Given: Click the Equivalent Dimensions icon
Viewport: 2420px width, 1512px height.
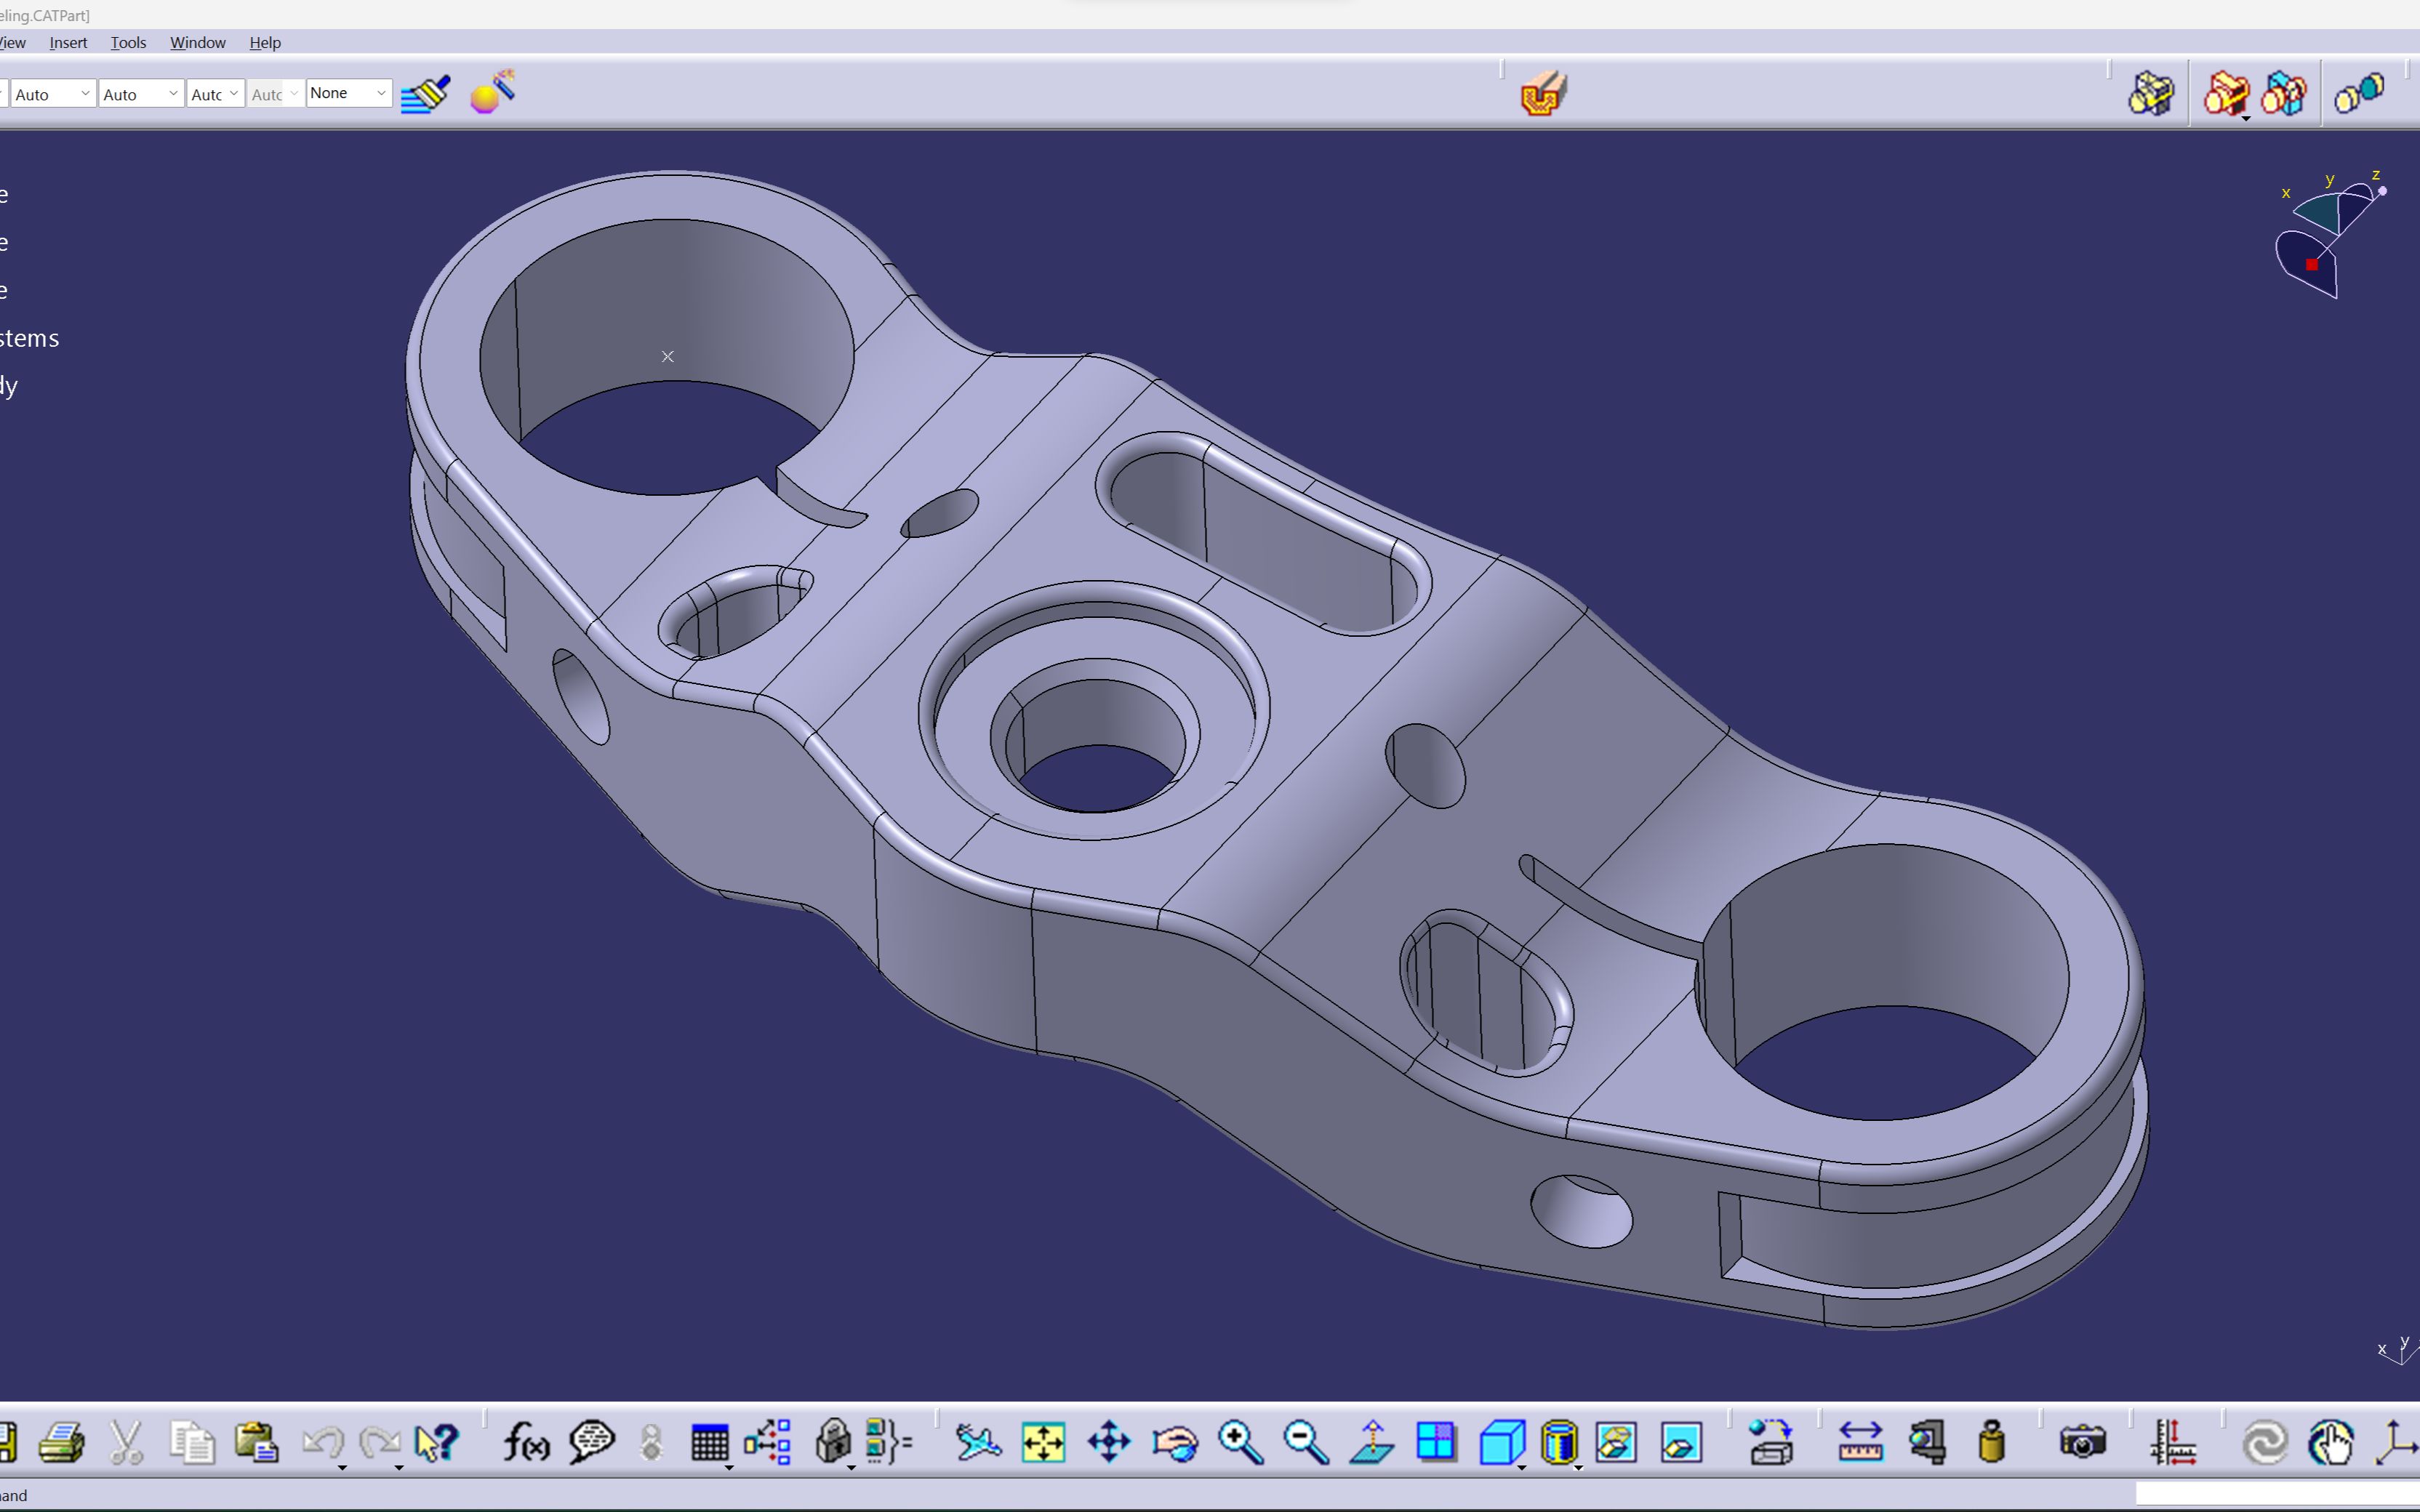Looking at the screenshot, I should [x=888, y=1442].
